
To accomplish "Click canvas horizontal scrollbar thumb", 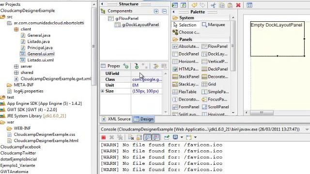I will click(x=262, y=113).
